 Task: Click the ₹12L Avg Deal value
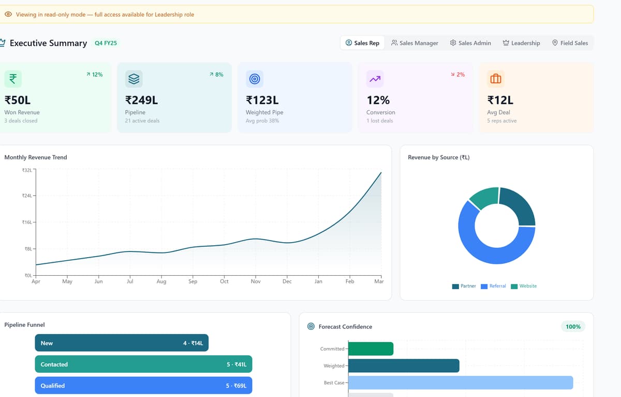coord(500,100)
